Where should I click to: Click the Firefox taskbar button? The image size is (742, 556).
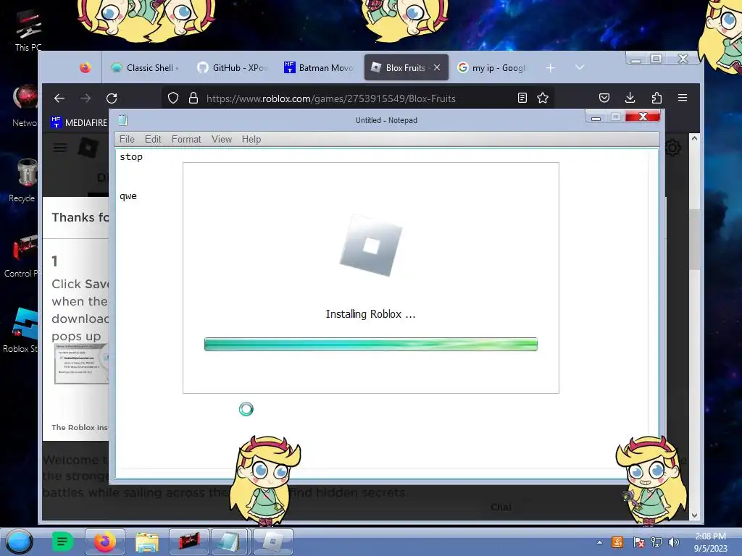105,542
